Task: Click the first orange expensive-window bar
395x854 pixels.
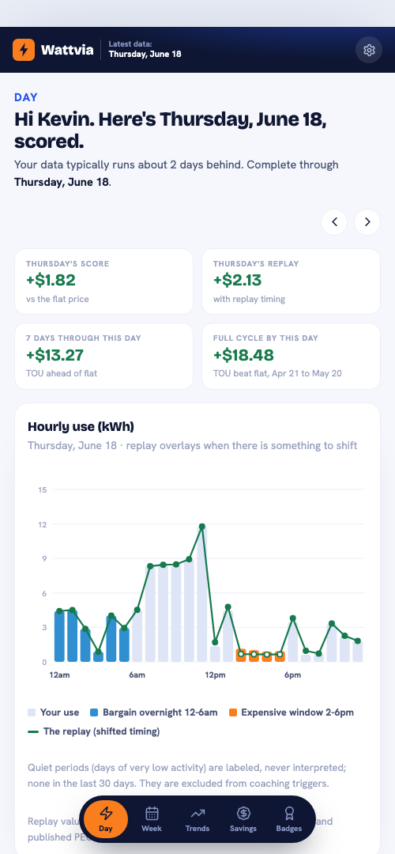Action: pyautogui.click(x=241, y=656)
